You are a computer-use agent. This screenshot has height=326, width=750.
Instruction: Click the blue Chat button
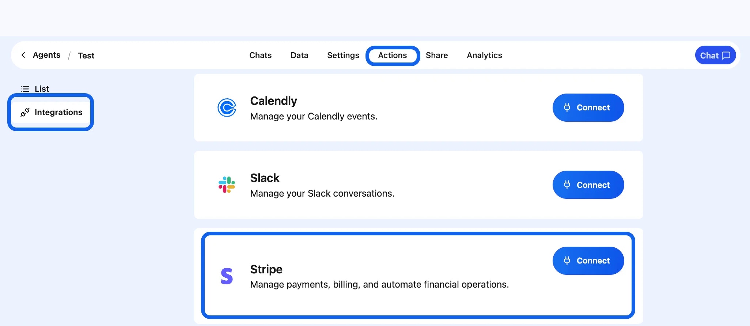pos(715,55)
